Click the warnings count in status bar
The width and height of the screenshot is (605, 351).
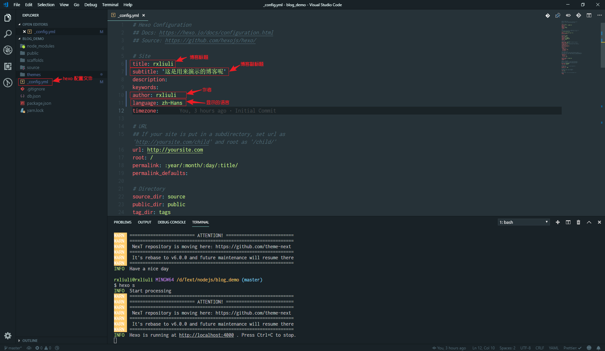pyautogui.click(x=48, y=348)
